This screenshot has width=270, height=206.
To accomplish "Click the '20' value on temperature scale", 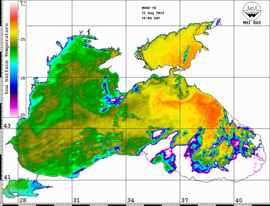I will [x=23, y=78].
